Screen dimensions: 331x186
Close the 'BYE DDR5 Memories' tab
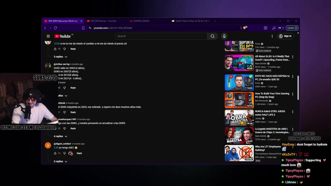[81, 21]
